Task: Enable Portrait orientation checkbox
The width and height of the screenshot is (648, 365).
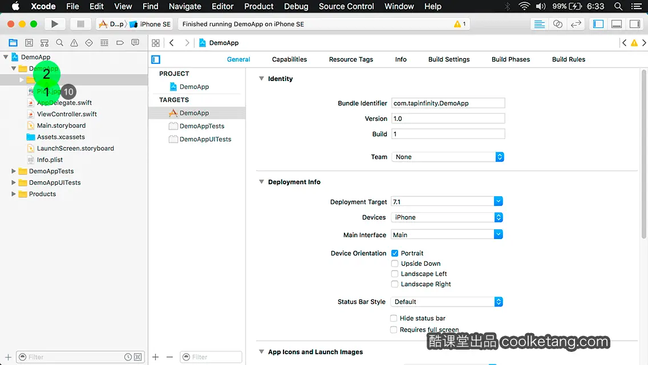Action: (395, 253)
